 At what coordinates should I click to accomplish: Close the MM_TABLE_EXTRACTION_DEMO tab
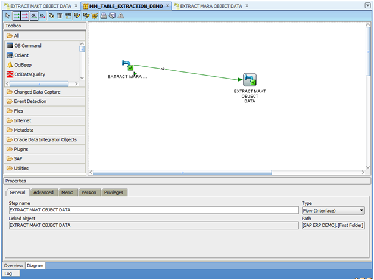[x=167, y=6]
